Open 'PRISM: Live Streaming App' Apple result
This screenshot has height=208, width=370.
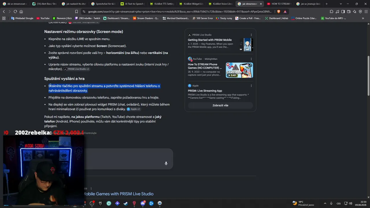pyautogui.click(x=205, y=91)
